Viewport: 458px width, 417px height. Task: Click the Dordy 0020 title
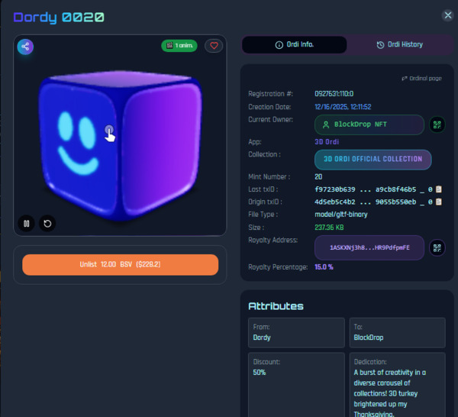(59, 18)
